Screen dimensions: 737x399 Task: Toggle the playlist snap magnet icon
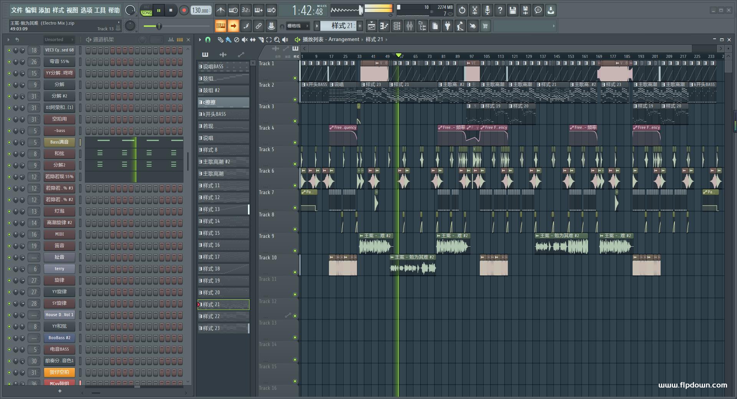tap(208, 40)
